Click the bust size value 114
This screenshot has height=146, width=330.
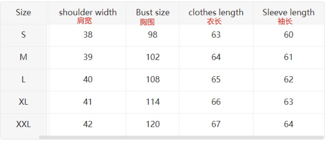[x=153, y=102]
